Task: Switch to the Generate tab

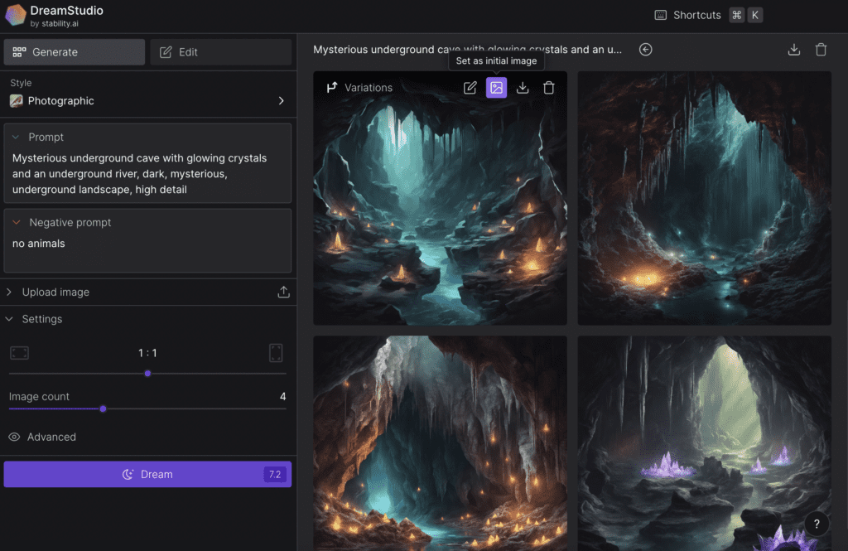Action: tap(74, 52)
